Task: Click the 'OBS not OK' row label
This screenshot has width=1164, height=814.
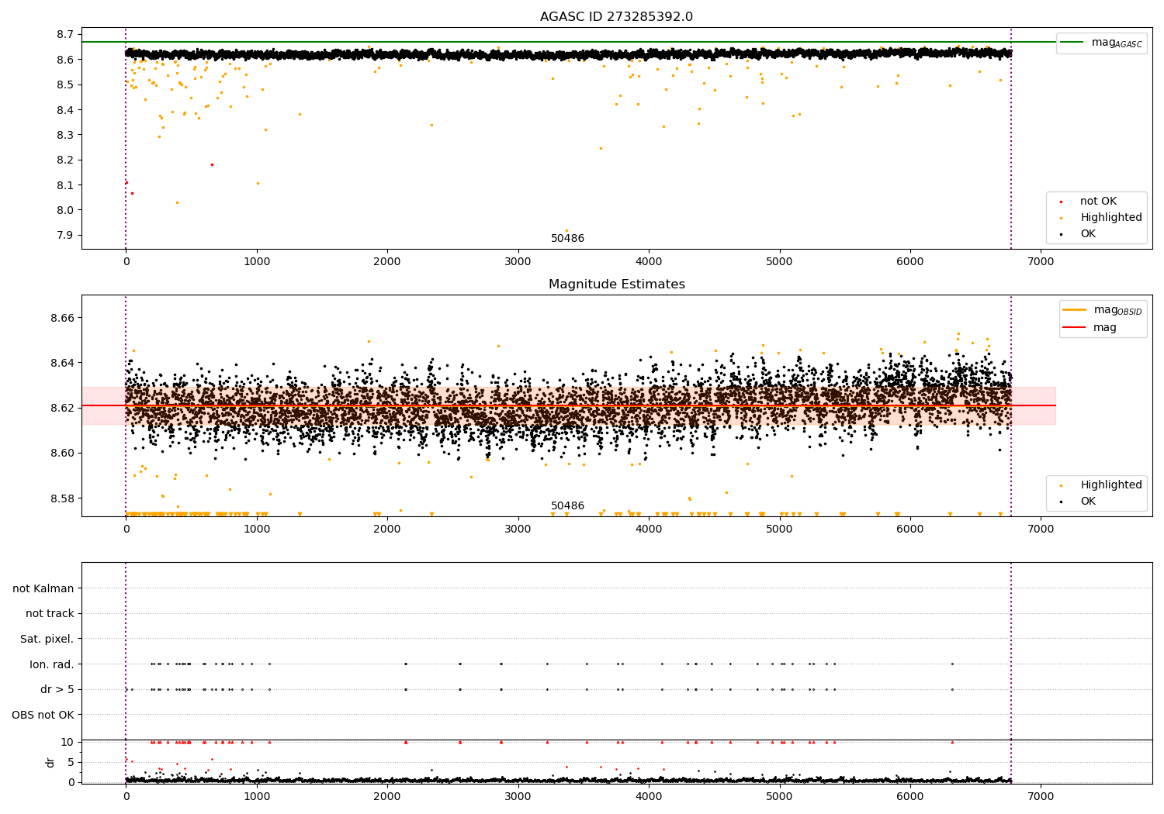Action: 43,715
